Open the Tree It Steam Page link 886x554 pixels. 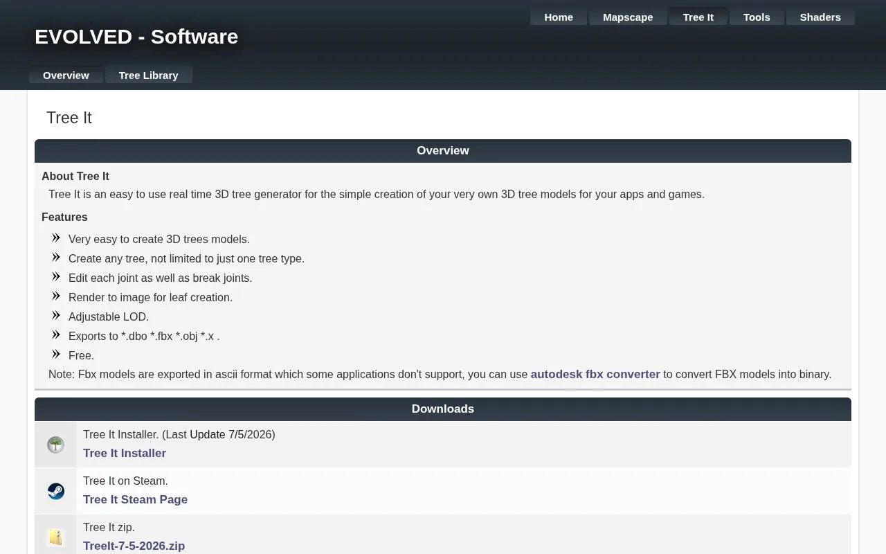click(x=135, y=499)
